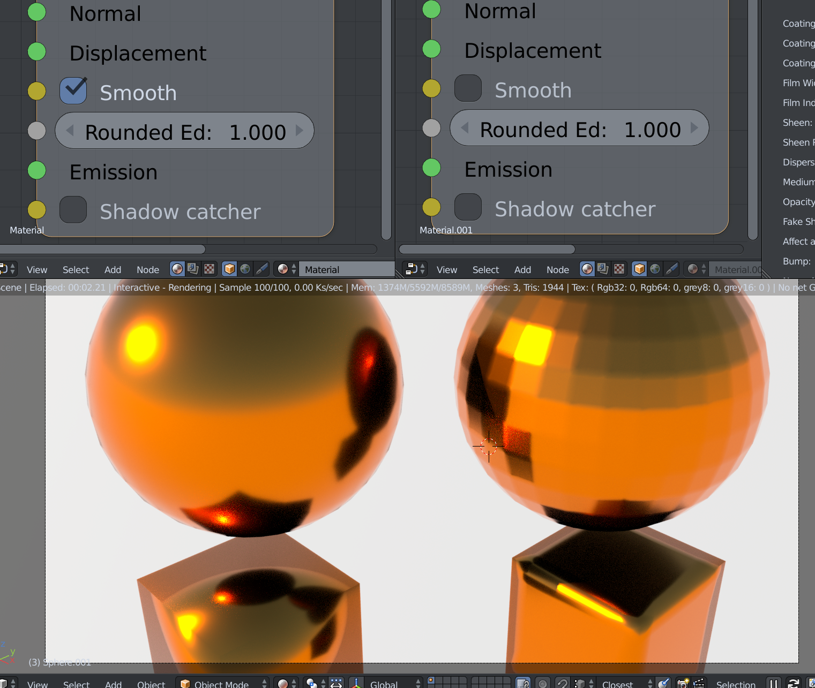Switch right node editor to compositing nodes
Image resolution: width=815 pixels, height=688 pixels.
(x=603, y=269)
